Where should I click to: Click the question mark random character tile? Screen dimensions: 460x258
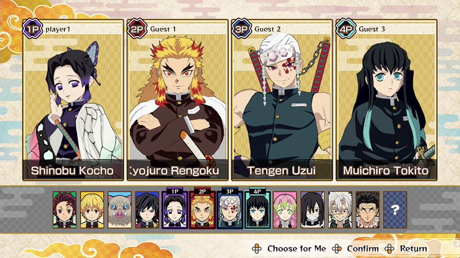[x=395, y=210]
